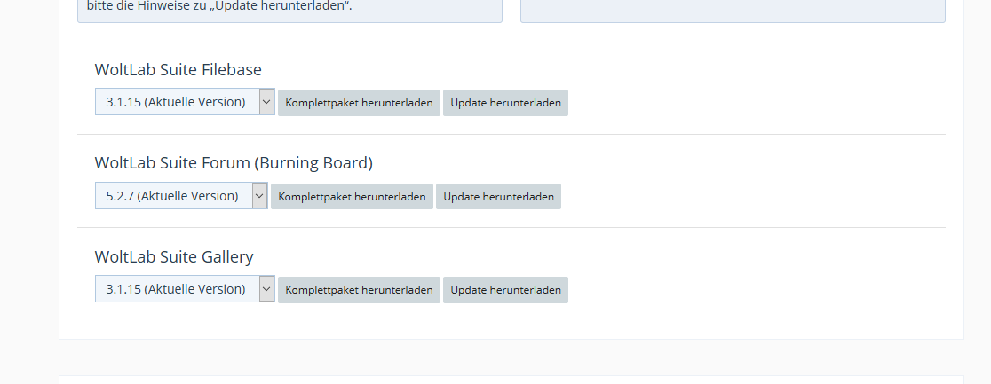Screen dimensions: 991x384
Task: Click the empty info box on the right
Action: tap(733, 10)
